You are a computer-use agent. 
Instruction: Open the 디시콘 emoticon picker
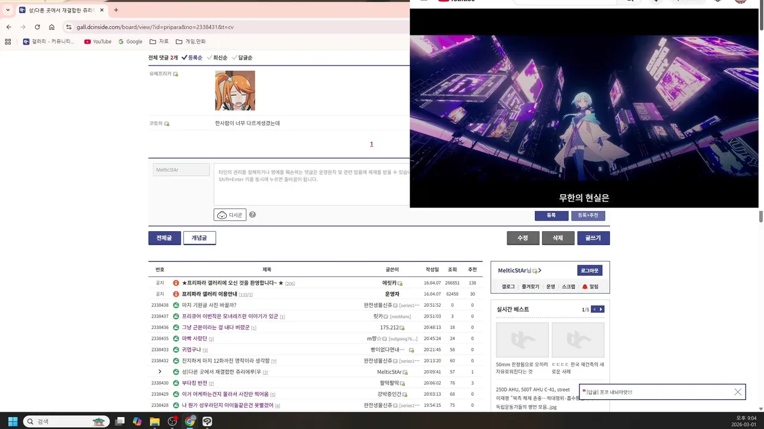pos(230,215)
